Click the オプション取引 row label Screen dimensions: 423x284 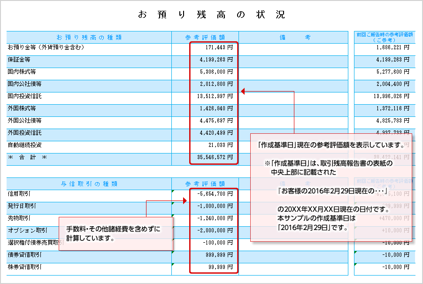(x=28, y=230)
